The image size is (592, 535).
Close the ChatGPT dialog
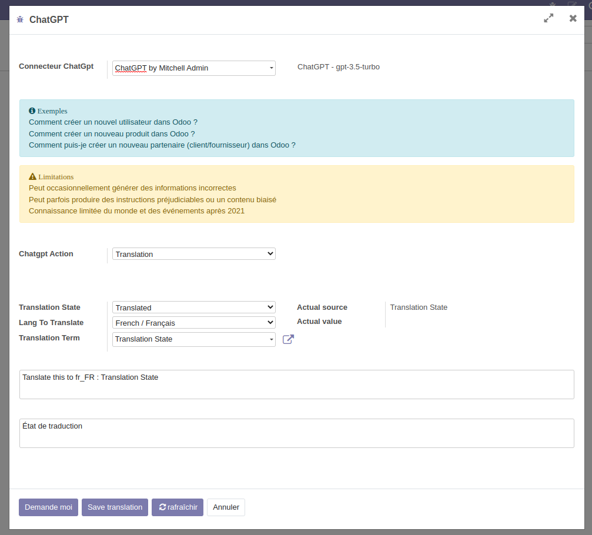point(573,18)
